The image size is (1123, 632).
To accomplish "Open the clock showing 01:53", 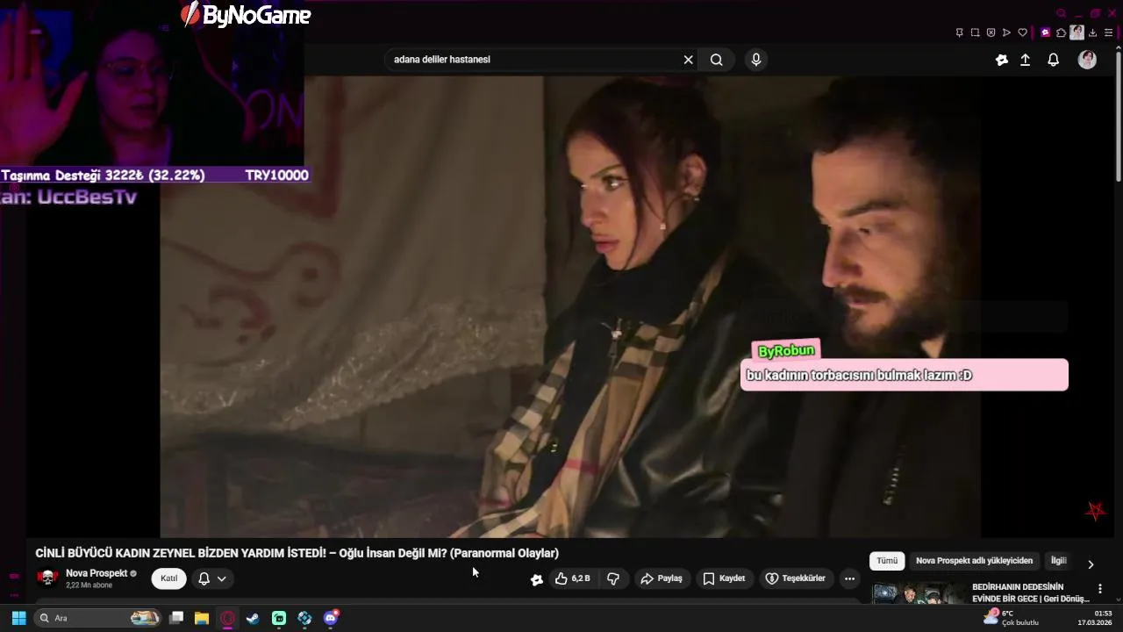I will coord(1095,618).
